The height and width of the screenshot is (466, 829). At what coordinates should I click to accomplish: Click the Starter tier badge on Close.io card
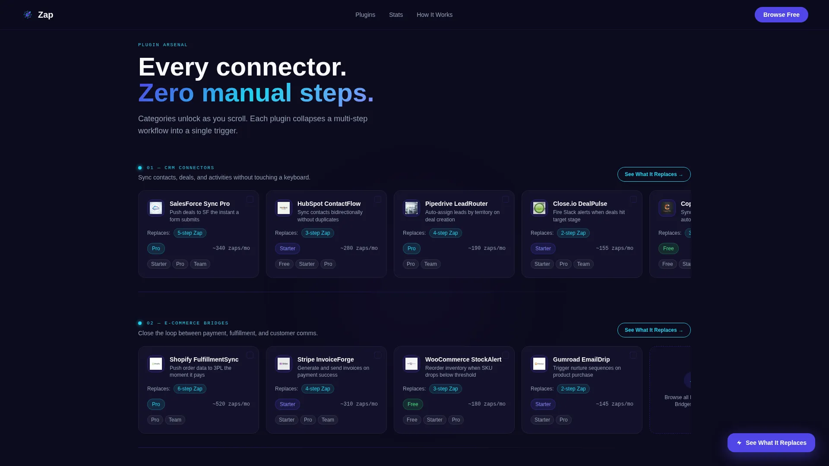(543, 249)
